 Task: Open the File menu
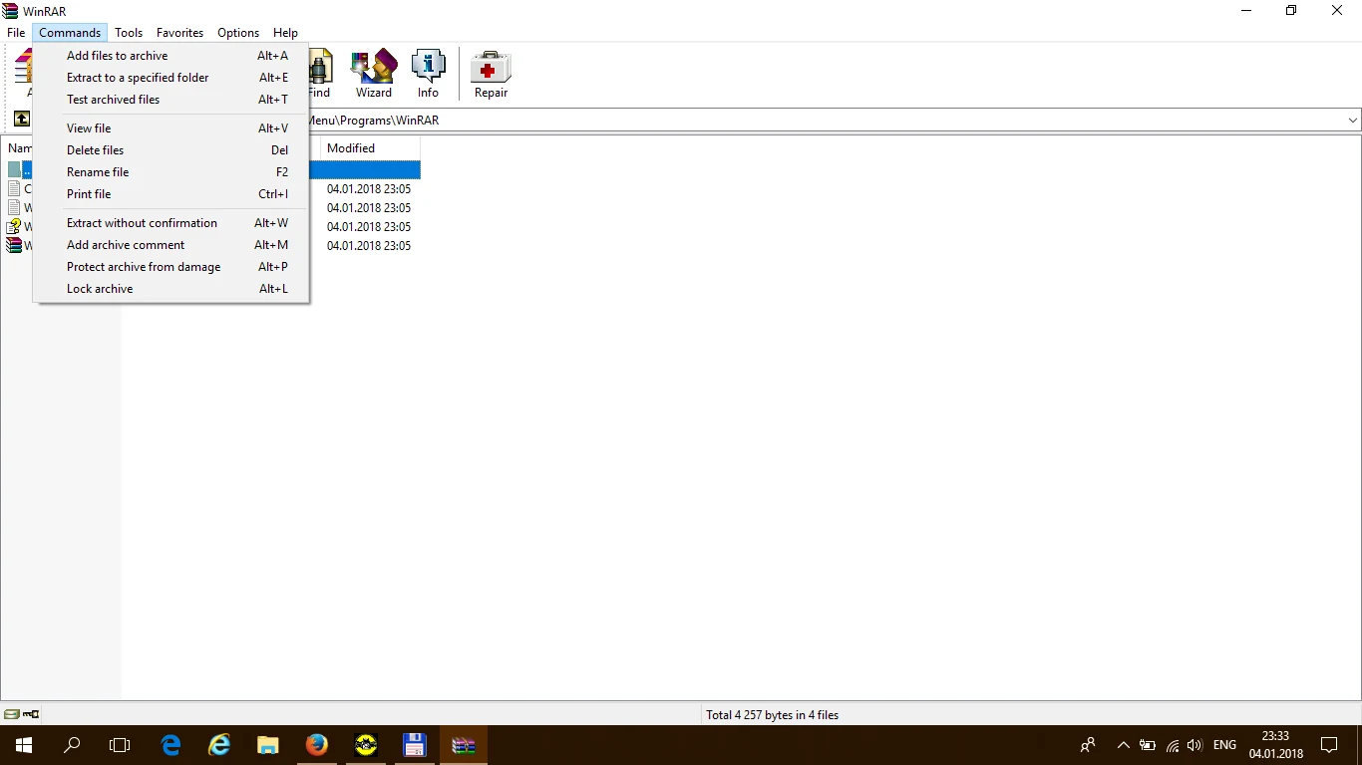pyautogui.click(x=16, y=33)
